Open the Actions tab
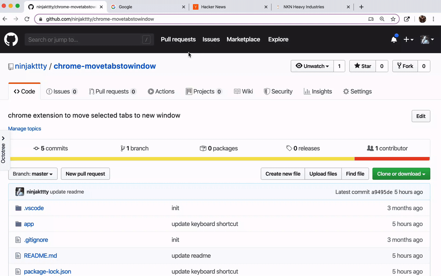Viewport: 441px width, 276px height. [x=161, y=91]
